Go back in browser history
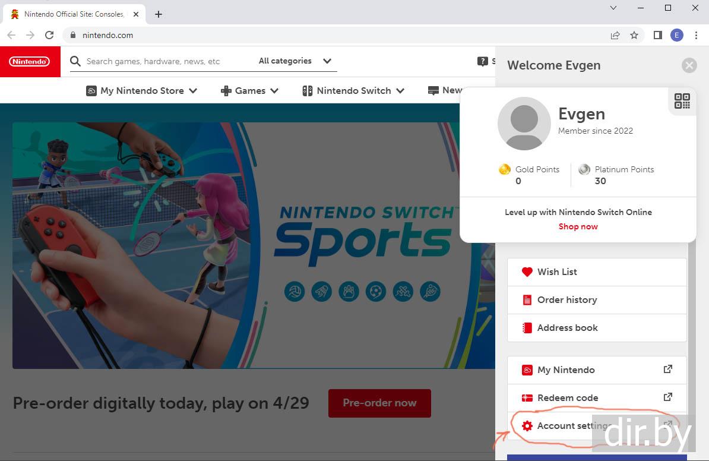709x461 pixels. tap(11, 35)
